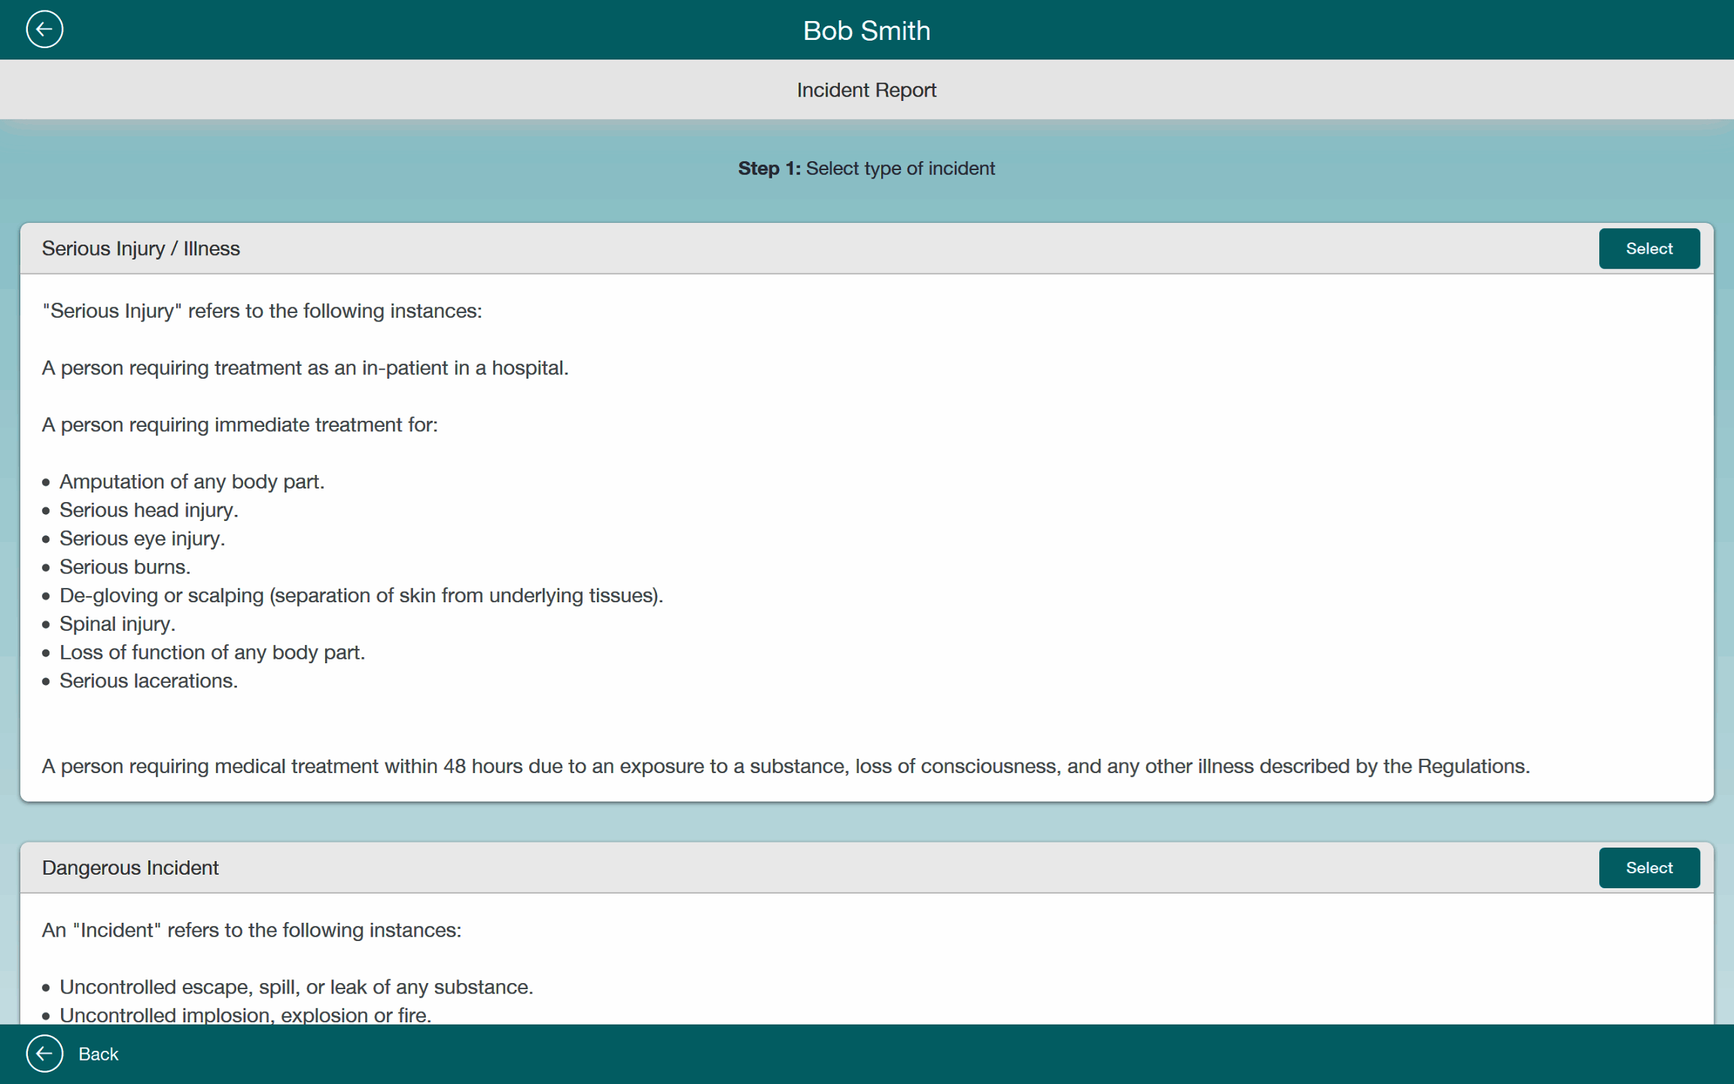Select the Serious Injury / Illness incident type
The height and width of the screenshot is (1084, 1734).
1648,248
